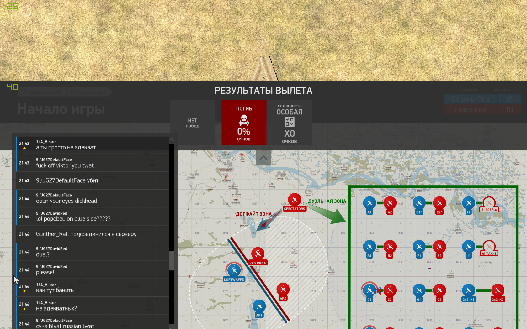The height and width of the screenshot is (329, 527).
Task: Click 154_Viktor's 'не адекватных?' message
Action: 93,305
